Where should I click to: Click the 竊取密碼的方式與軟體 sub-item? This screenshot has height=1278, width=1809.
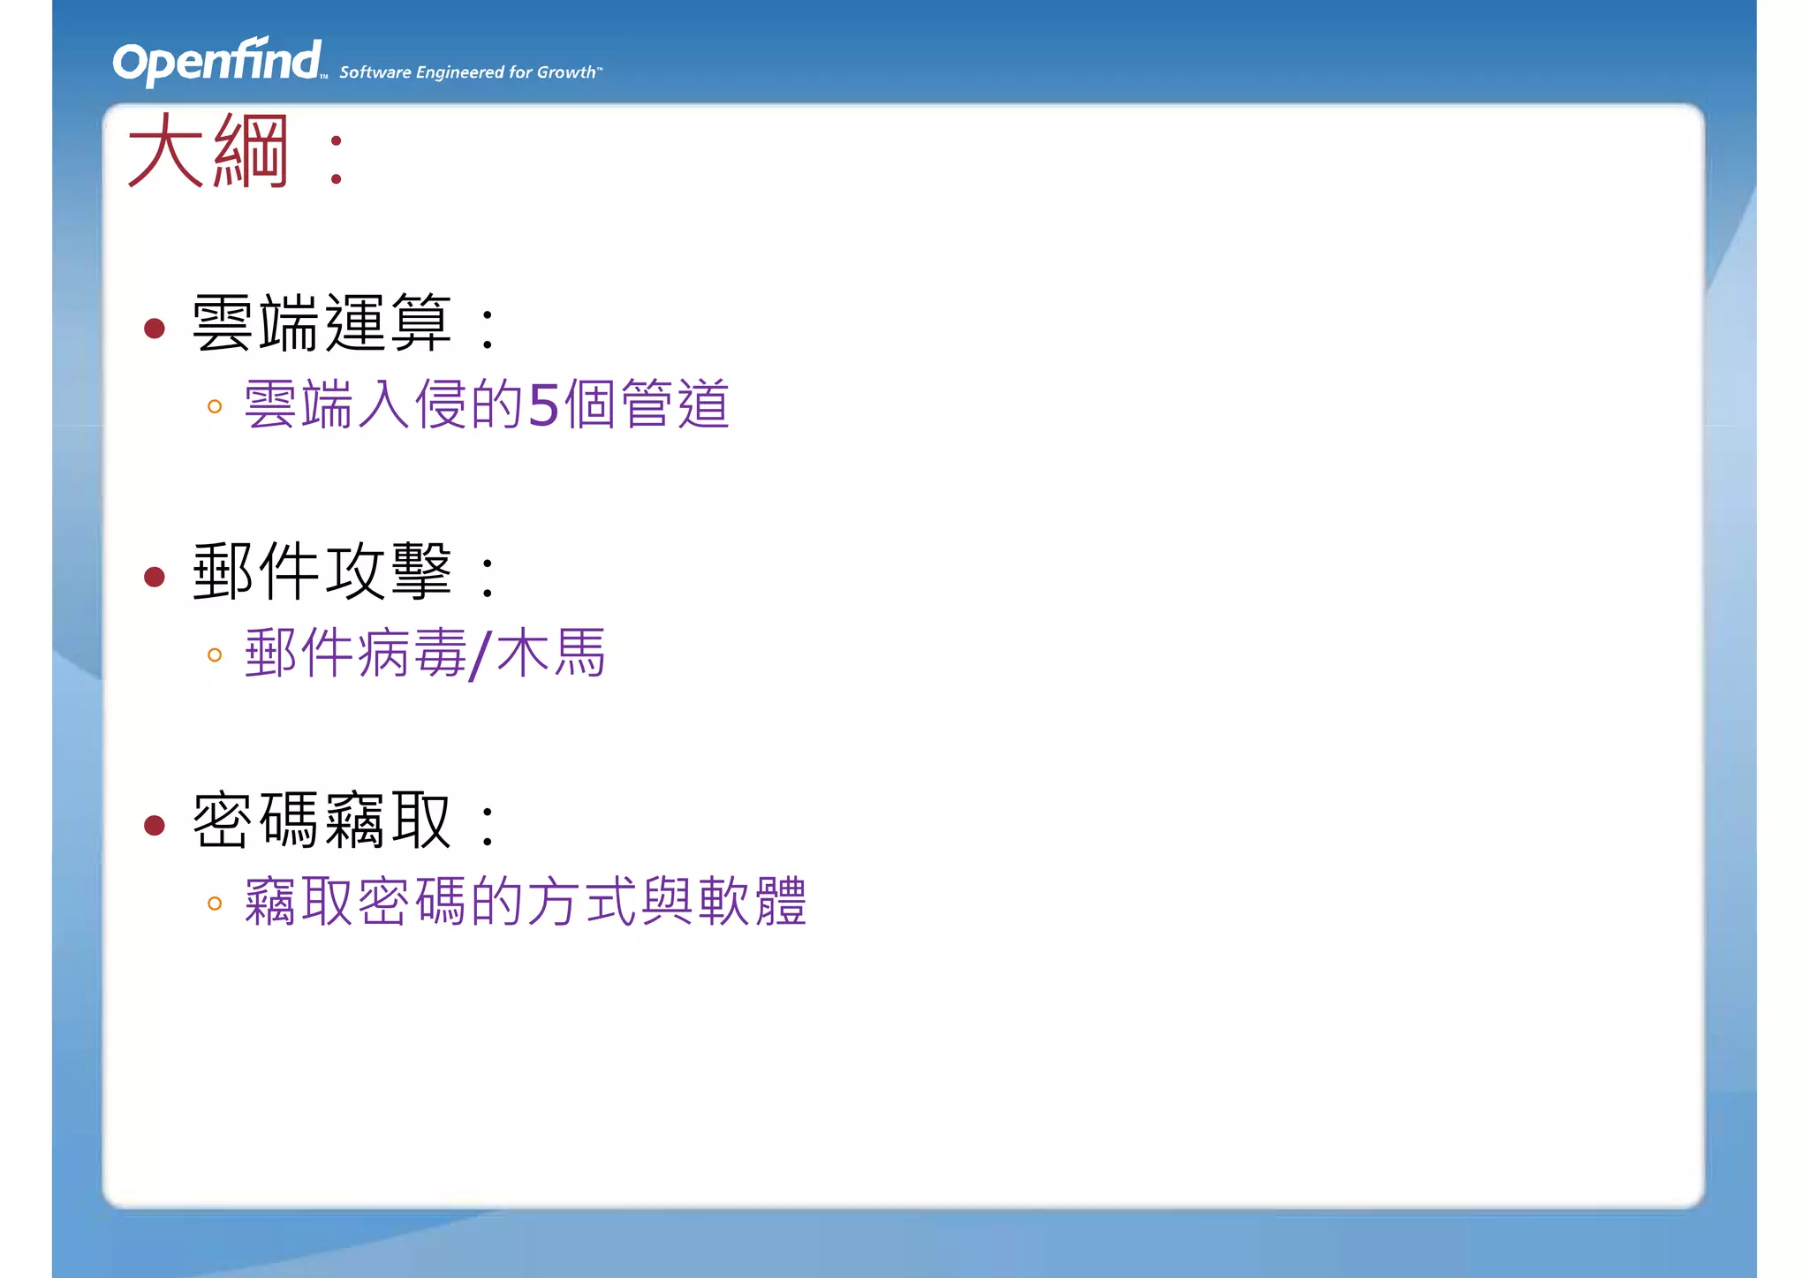tap(526, 902)
